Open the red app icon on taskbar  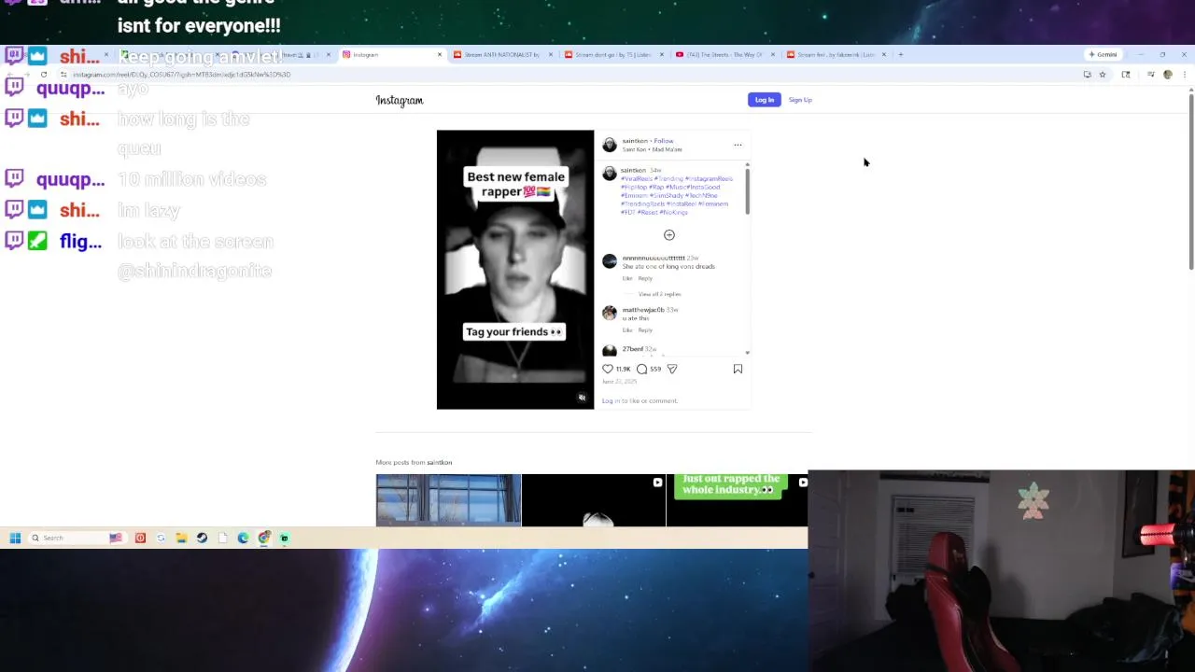click(x=140, y=538)
